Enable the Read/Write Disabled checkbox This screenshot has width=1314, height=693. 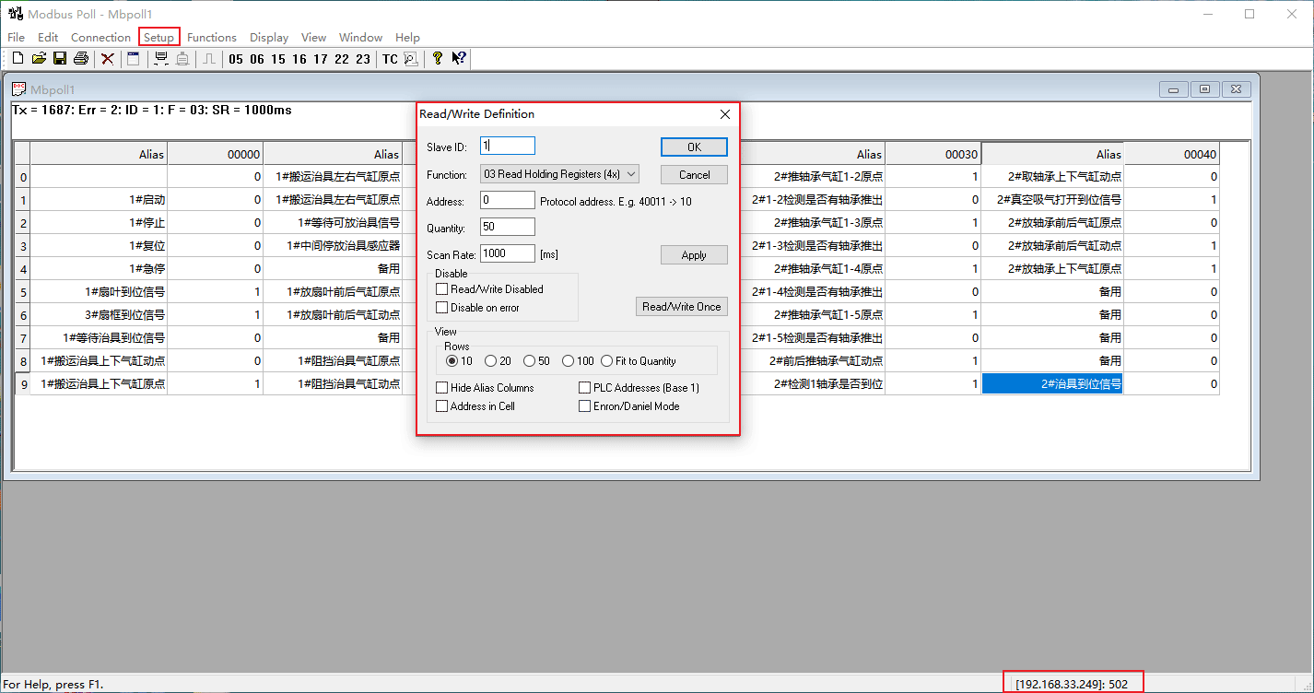click(442, 289)
